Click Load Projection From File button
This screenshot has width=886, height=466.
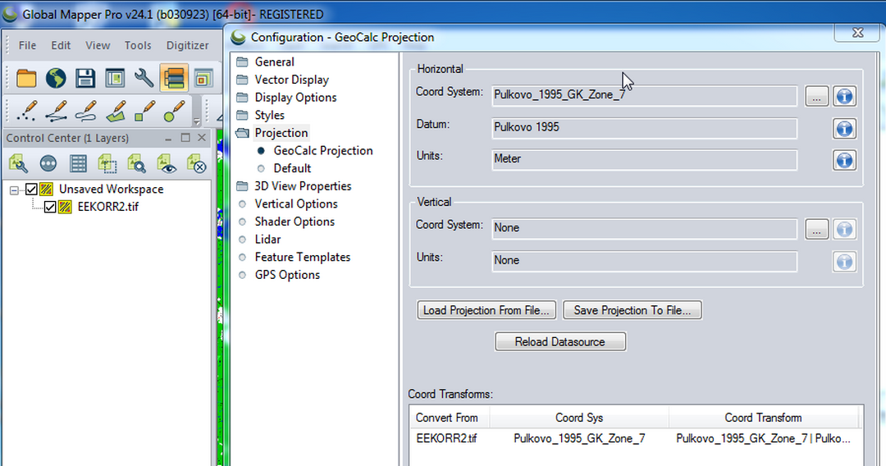coord(486,310)
